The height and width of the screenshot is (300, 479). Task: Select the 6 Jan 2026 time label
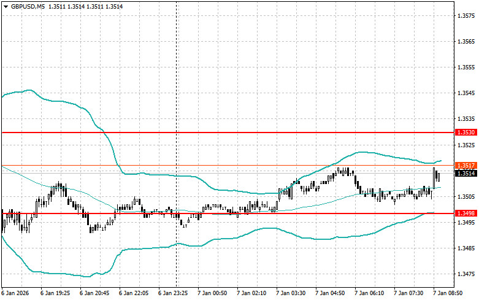(x=15, y=293)
